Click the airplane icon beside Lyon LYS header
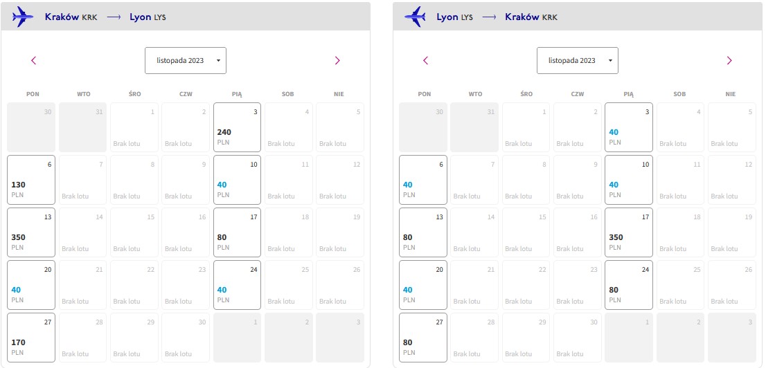766x368 pixels. point(414,17)
